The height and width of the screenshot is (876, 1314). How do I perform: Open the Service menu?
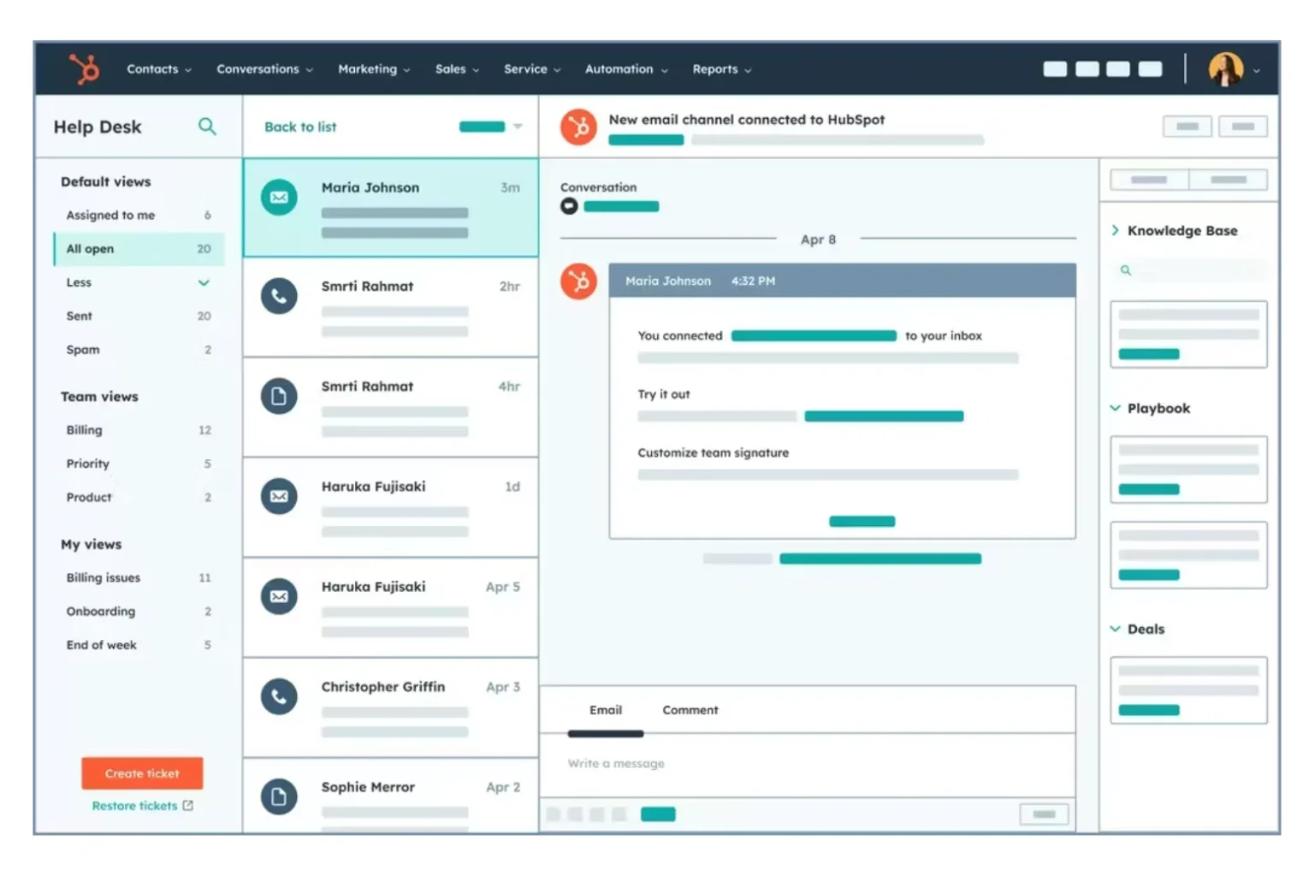(x=532, y=69)
